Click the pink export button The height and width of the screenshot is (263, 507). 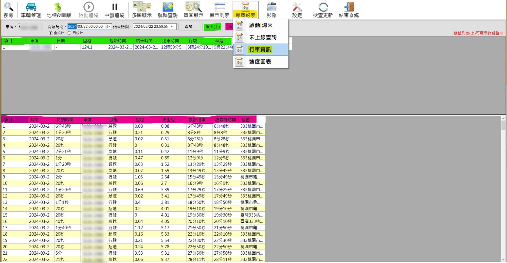pyautogui.click(x=229, y=27)
